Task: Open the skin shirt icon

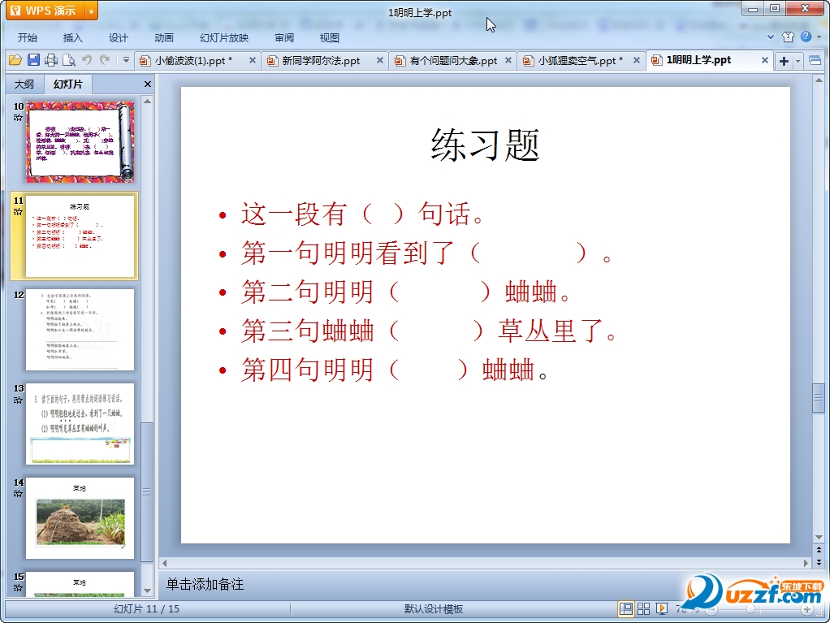Action: (789, 37)
